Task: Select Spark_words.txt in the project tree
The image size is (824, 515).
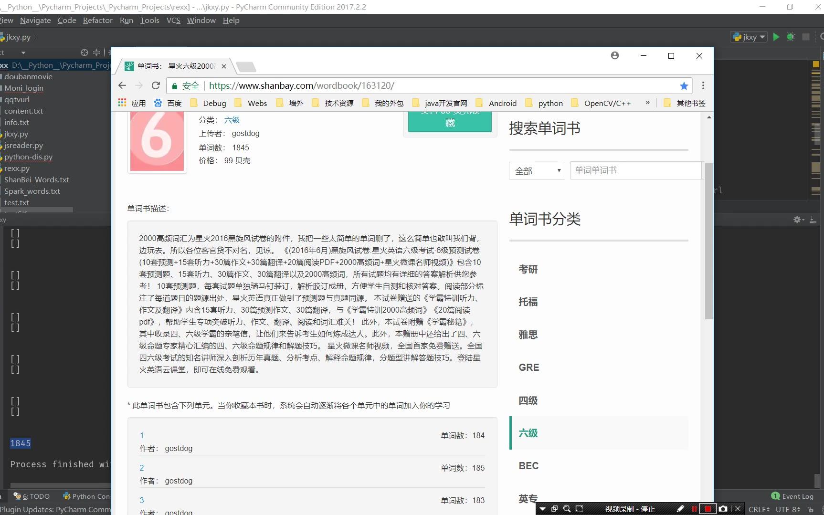Action: click(32, 191)
